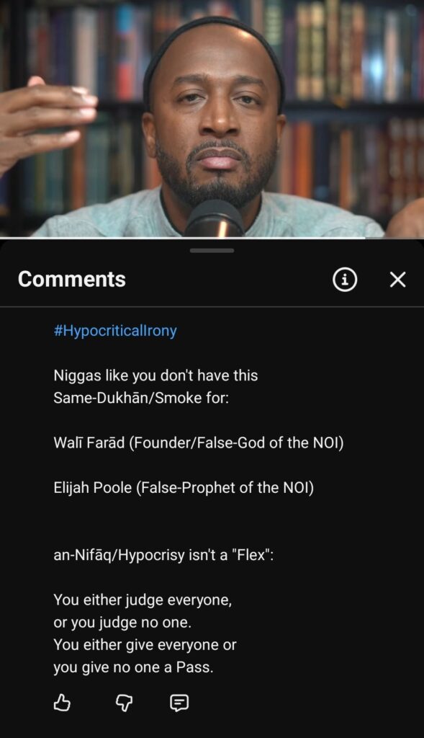The height and width of the screenshot is (738, 424).
Task: Click the Comments heading
Action: (72, 279)
